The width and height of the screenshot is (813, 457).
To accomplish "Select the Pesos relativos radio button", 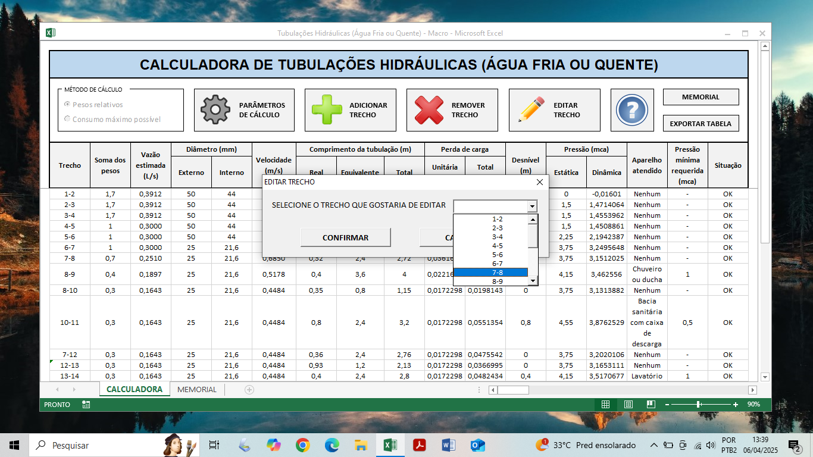I will click(67, 105).
